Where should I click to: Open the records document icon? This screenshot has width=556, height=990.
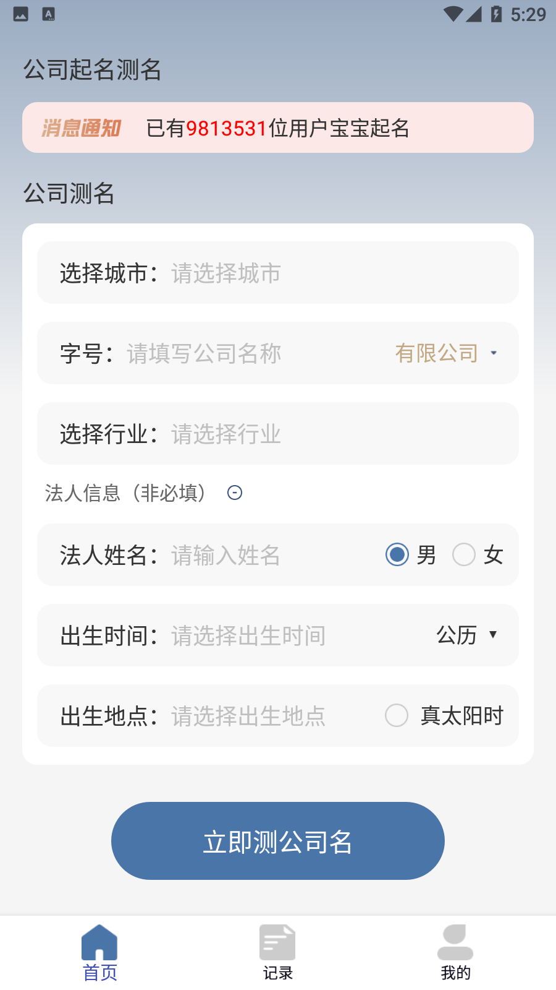coord(277,942)
